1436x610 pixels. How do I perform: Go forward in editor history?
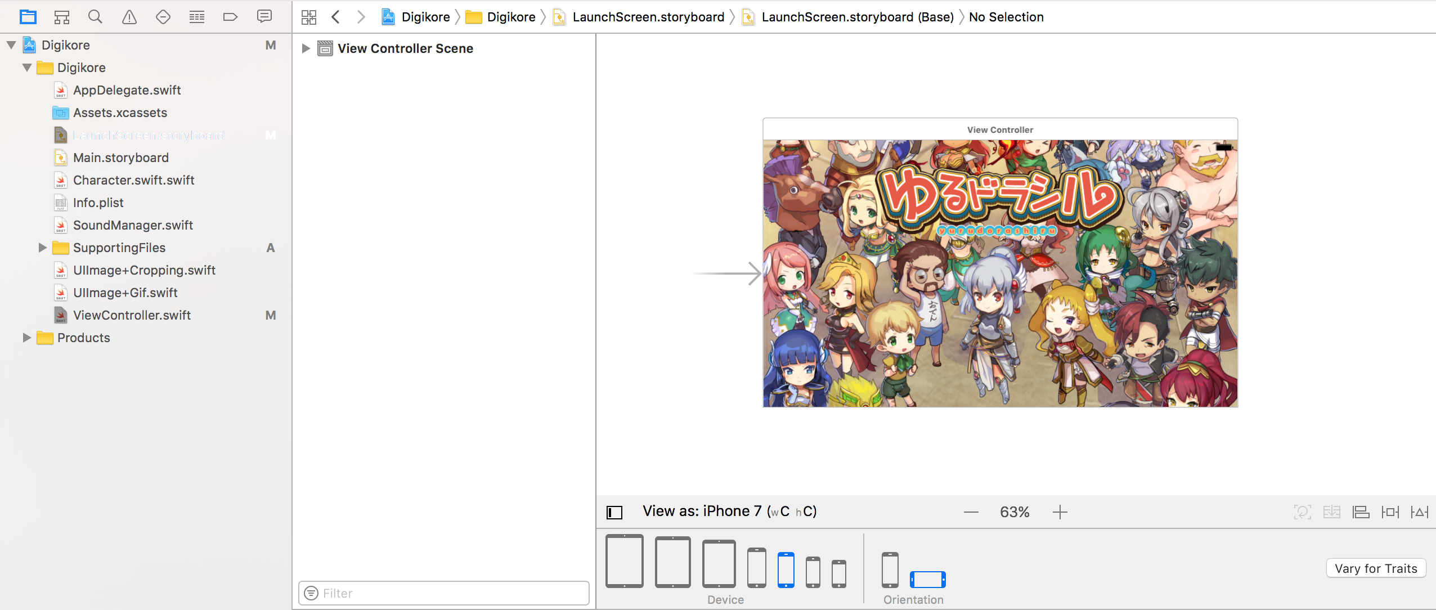point(361,17)
